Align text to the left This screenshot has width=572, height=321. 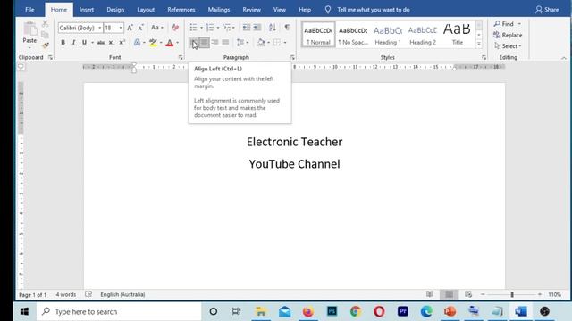pos(194,43)
